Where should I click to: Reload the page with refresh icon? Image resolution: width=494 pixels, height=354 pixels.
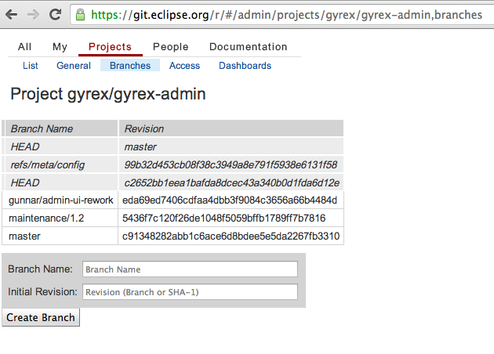coord(55,14)
